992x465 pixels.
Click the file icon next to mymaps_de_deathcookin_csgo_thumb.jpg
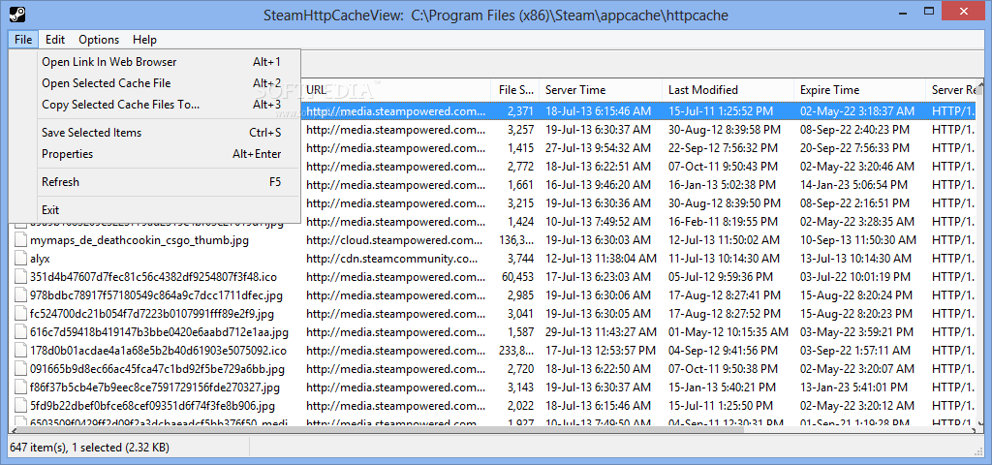tap(21, 240)
